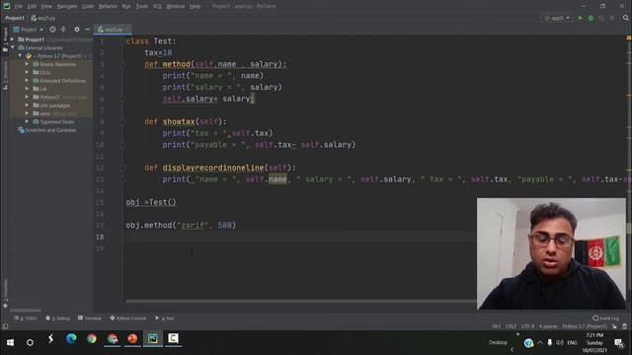Click Run with Coverage icon in toolbar

601,18
